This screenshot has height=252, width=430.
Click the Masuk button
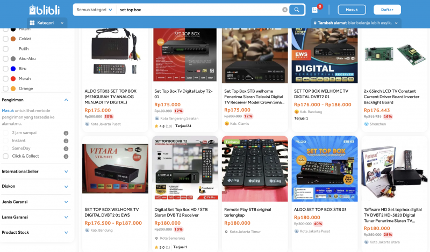pyautogui.click(x=352, y=10)
